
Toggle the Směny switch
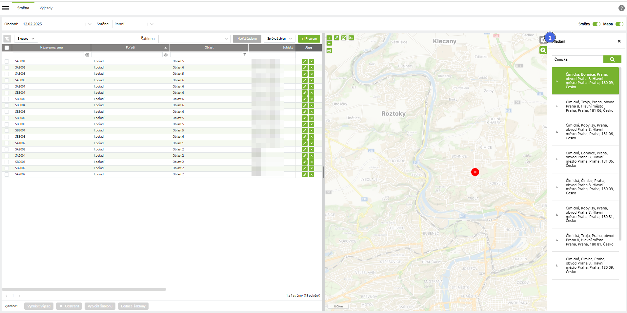pyautogui.click(x=596, y=24)
